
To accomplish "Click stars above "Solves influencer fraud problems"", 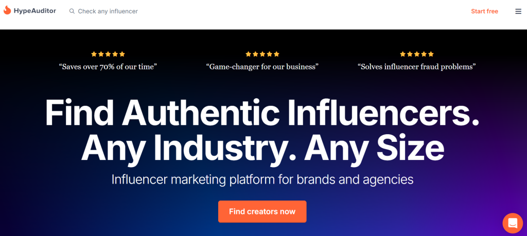I will click(417, 54).
